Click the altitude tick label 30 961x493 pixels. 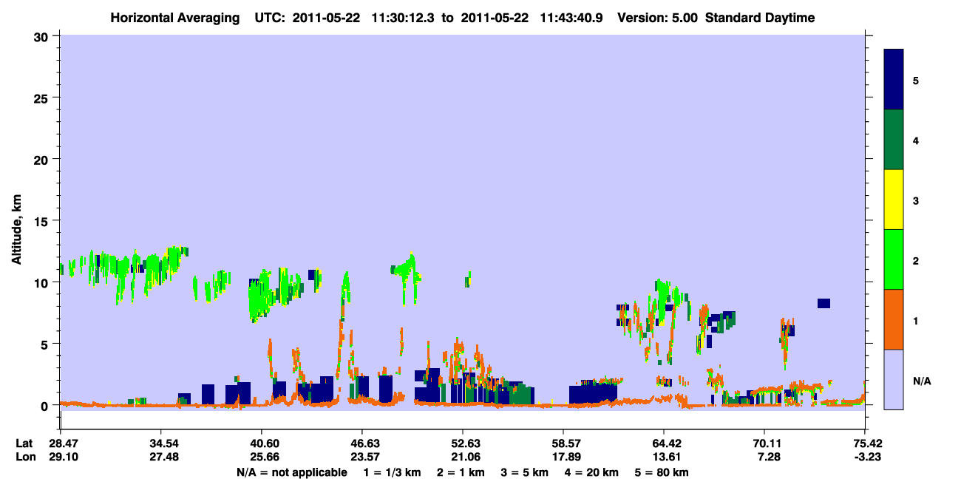(x=43, y=36)
